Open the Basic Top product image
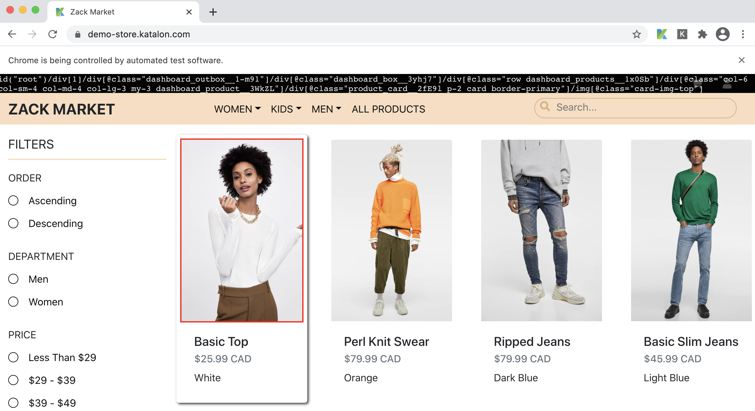 pyautogui.click(x=242, y=230)
